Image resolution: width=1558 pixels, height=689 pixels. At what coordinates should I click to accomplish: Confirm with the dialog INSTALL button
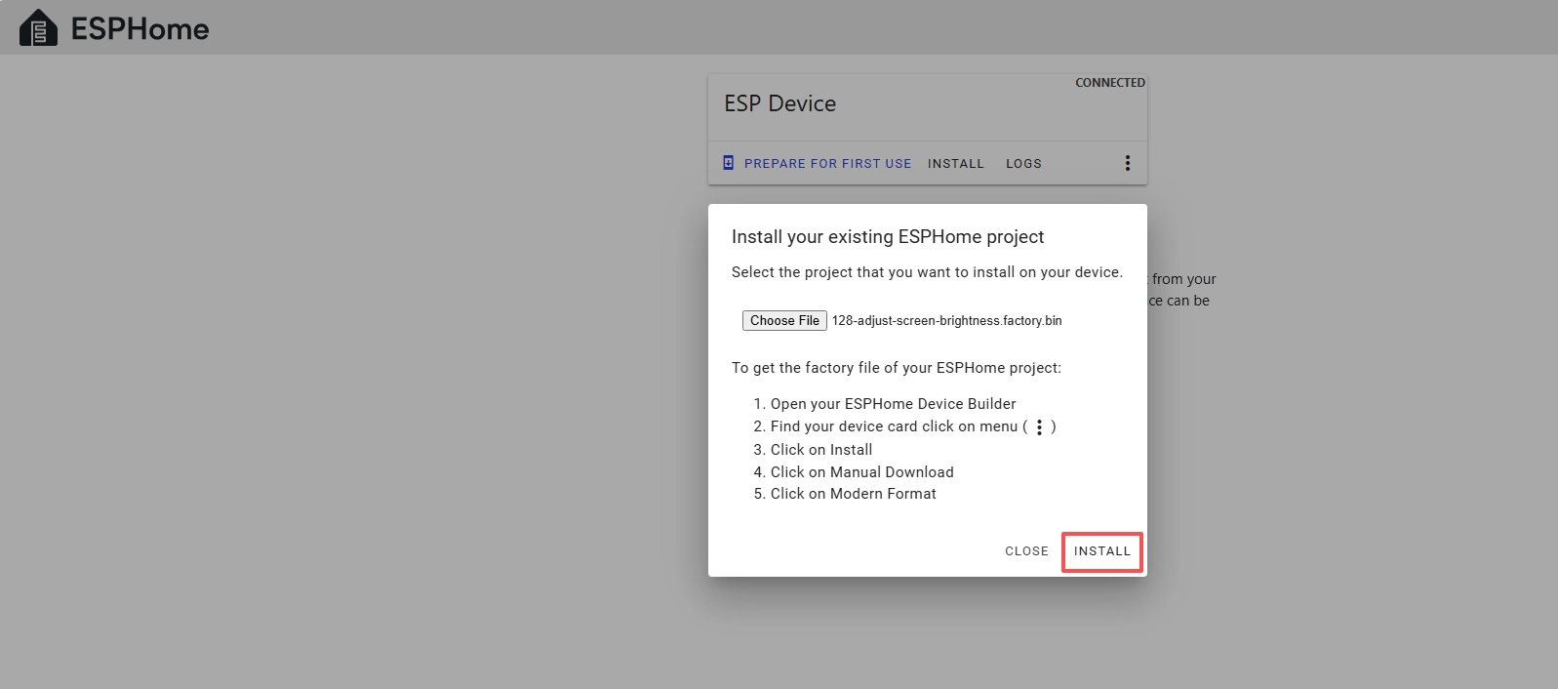click(x=1101, y=551)
